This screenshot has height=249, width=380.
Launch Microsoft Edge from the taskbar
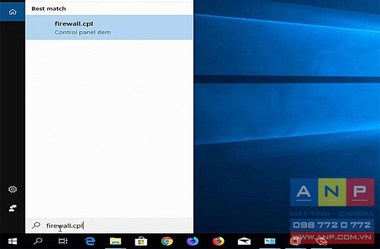(90, 241)
